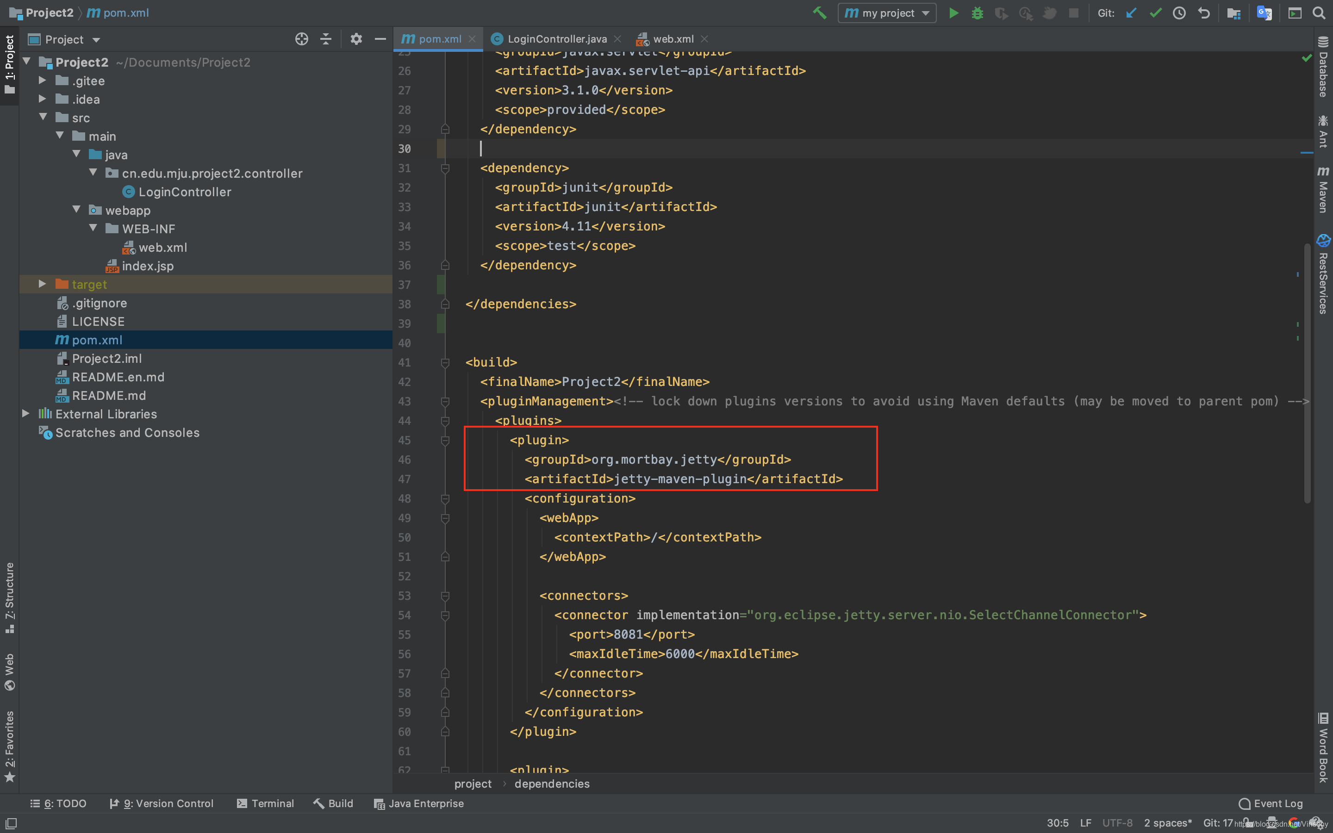Open the Favorites tool window
The image size is (1333, 833).
click(x=9, y=746)
